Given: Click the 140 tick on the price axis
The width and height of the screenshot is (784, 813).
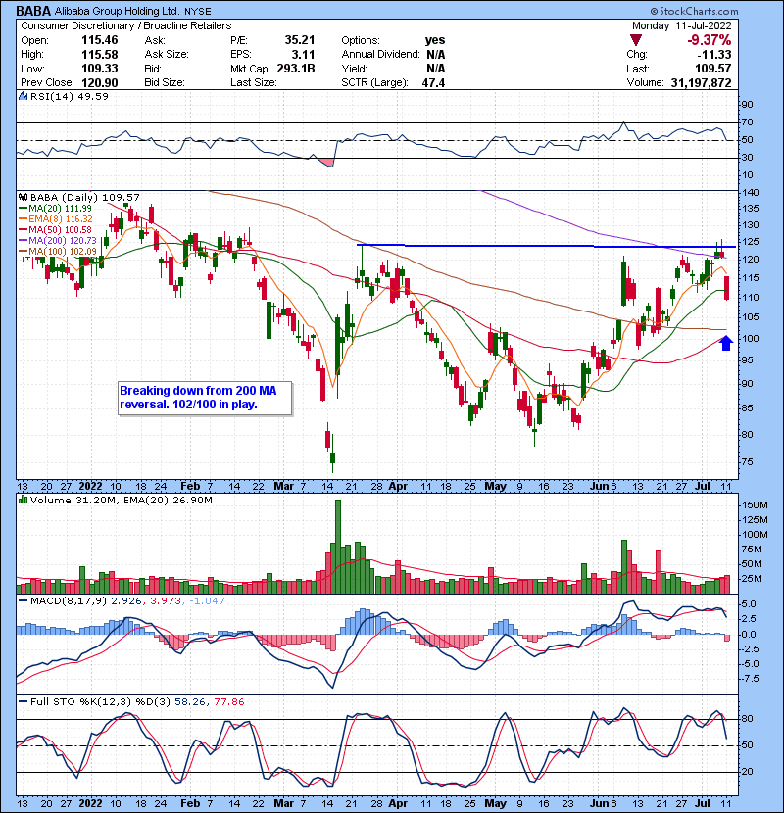Looking at the screenshot, I should click(x=751, y=192).
